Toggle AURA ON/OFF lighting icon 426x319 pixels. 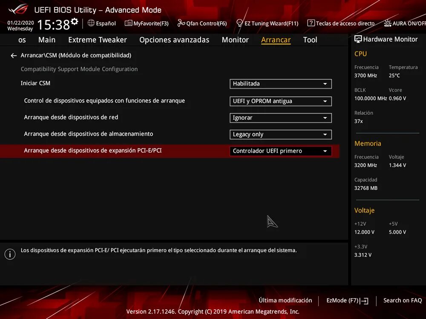click(387, 23)
